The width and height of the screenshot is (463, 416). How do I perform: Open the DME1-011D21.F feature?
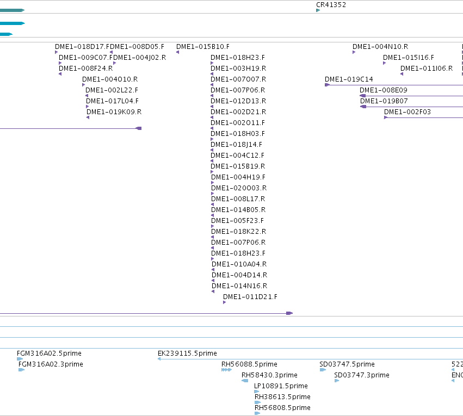pyautogui.click(x=250, y=297)
